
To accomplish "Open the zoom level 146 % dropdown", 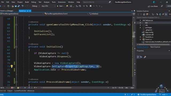I will pyautogui.click(x=4, y=88).
